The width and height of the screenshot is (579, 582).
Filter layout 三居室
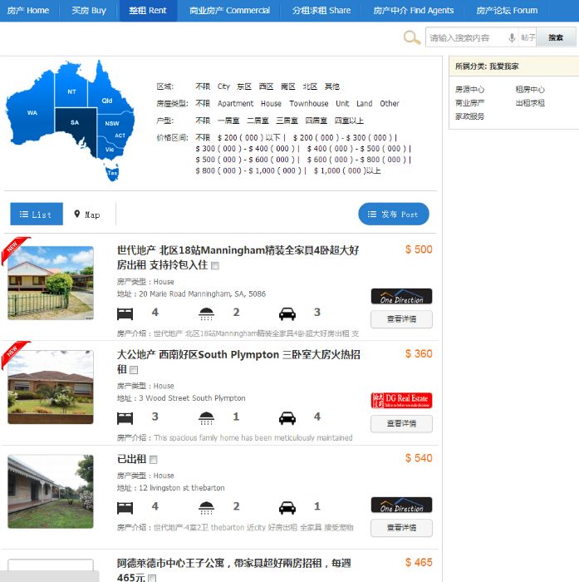[x=287, y=121]
